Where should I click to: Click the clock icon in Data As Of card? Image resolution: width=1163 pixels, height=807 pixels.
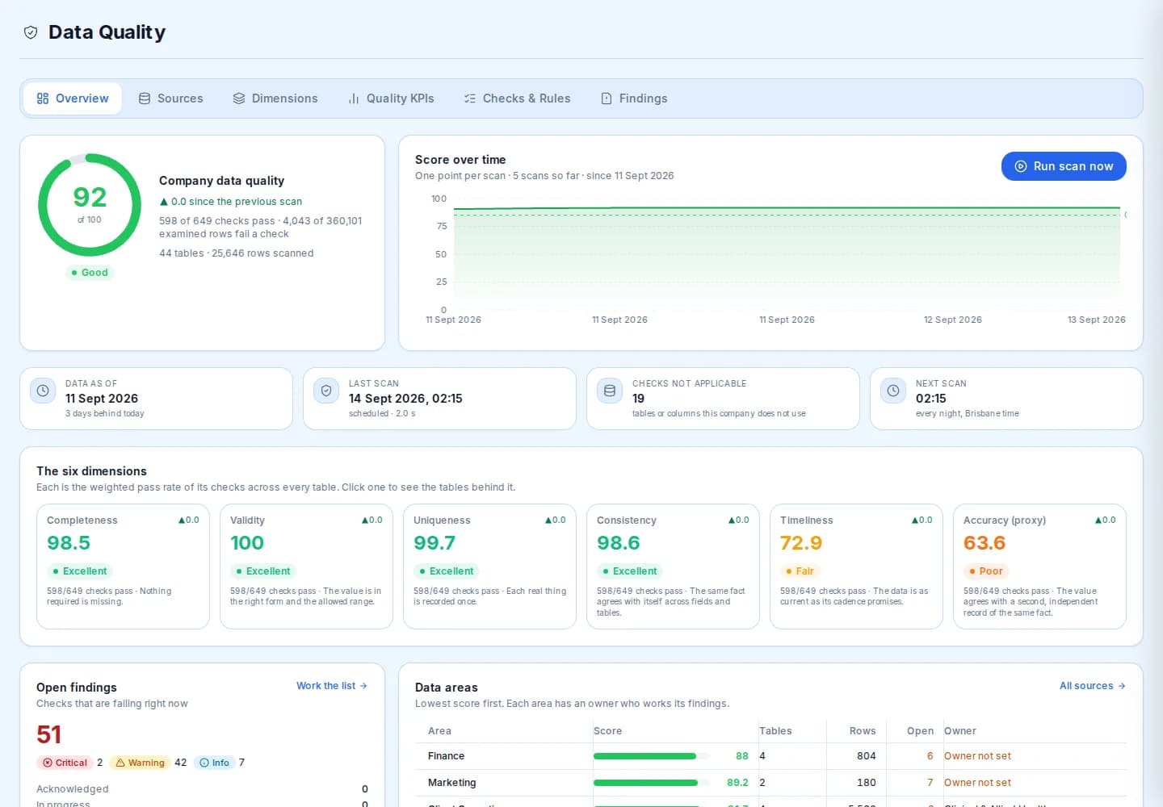click(x=43, y=391)
